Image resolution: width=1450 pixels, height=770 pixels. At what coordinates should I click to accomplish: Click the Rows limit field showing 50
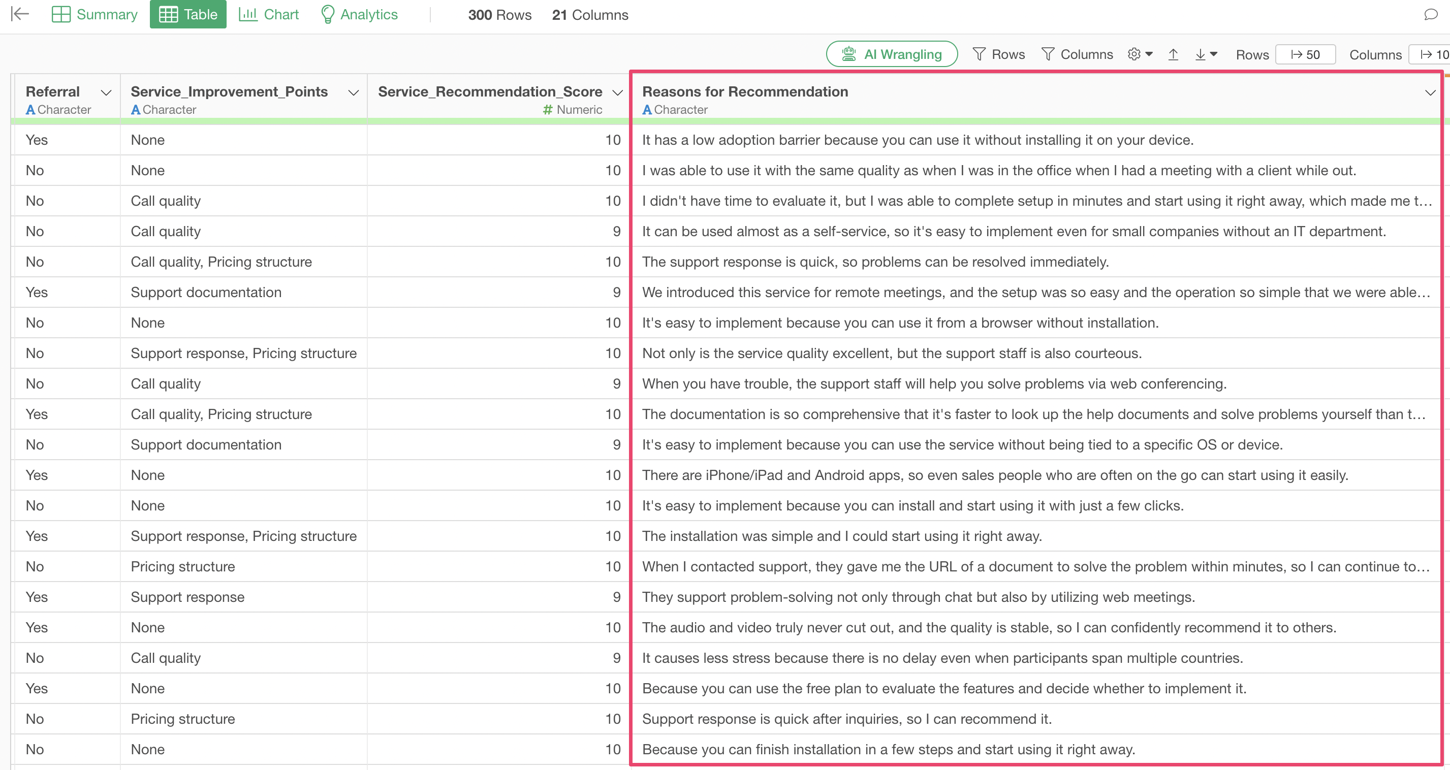click(1305, 54)
